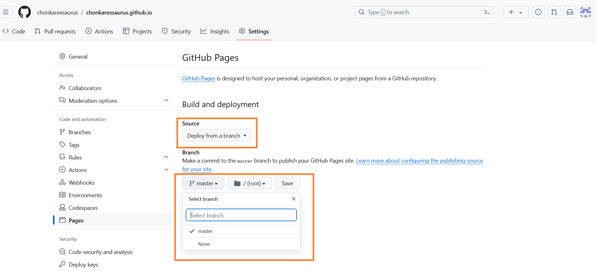
Task: Open the master branch dropdown button
Action: [203, 183]
